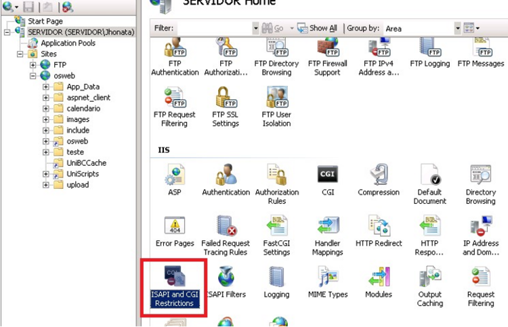
Task: Open the Group by Area dropdown
Action: pos(457,28)
